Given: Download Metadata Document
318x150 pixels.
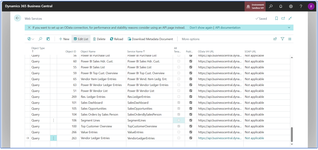Looking at the screenshot, I should (150, 39).
